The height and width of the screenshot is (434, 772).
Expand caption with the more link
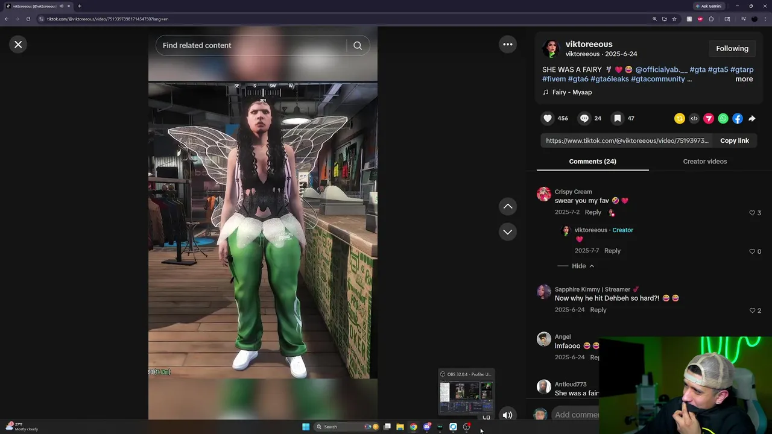pos(744,79)
